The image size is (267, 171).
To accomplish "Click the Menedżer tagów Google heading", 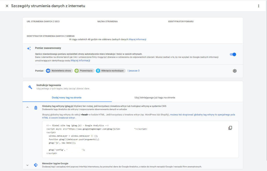I will pyautogui.click(x=55, y=163).
